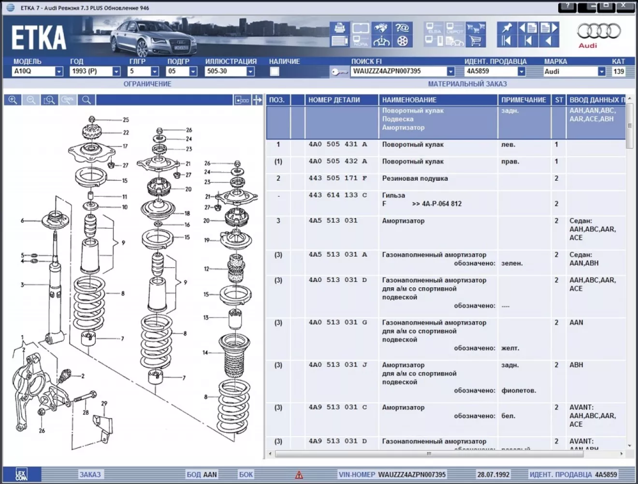Click the БОК status bar button
This screenshot has height=484, width=638.
[246, 474]
